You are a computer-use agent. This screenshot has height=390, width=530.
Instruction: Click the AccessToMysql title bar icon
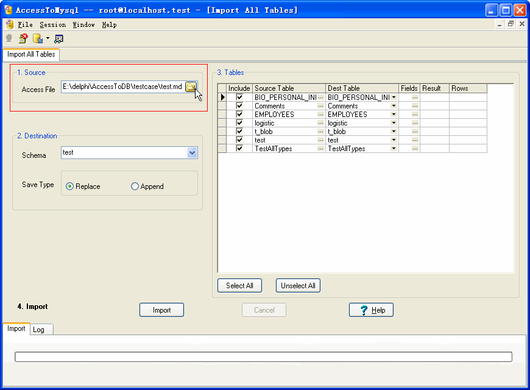pyautogui.click(x=8, y=10)
